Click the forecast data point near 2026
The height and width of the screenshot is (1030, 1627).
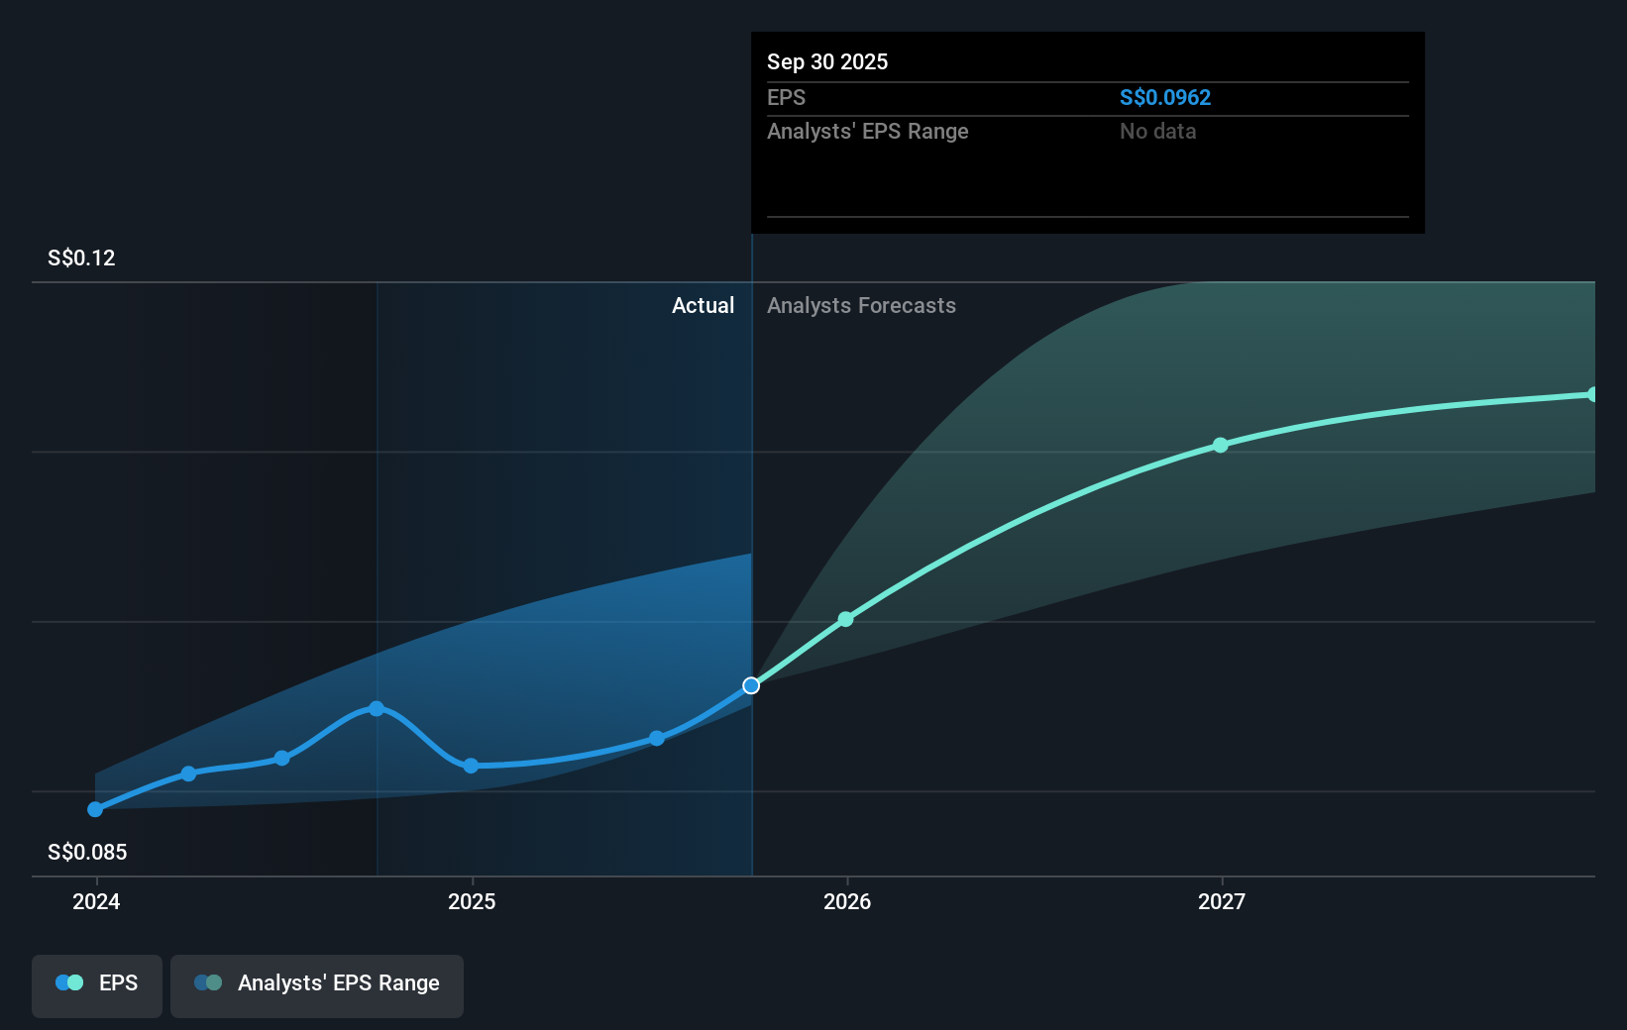click(845, 619)
